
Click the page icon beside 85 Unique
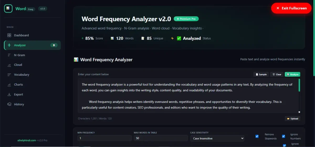[143, 38]
